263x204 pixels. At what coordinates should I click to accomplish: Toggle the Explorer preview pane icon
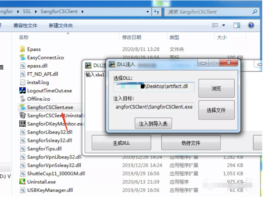(x=237, y=25)
